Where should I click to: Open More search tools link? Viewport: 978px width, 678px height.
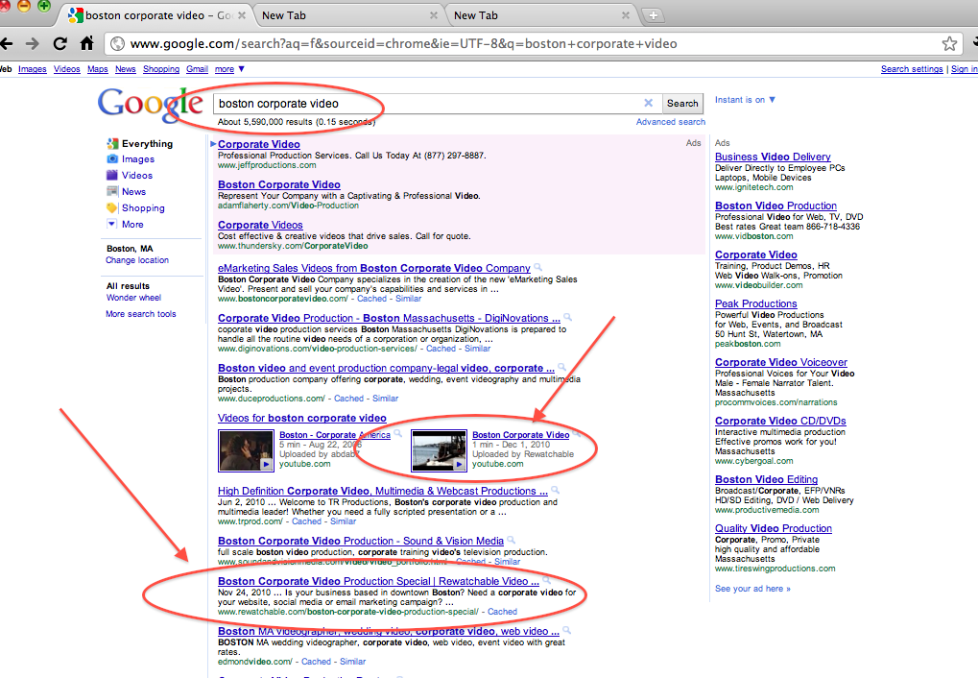point(141,314)
